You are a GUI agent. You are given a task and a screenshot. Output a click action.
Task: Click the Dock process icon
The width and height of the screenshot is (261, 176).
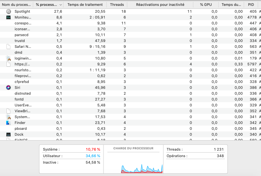[x=8, y=134]
